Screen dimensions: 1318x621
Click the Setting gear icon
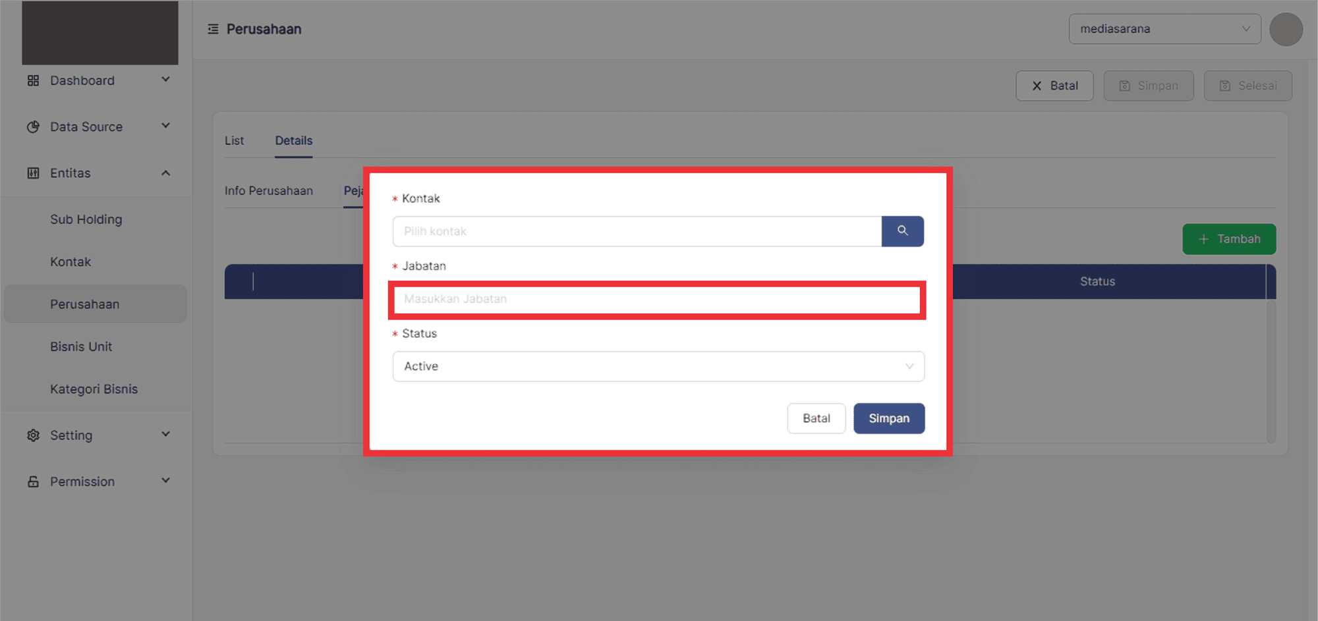[x=33, y=435]
